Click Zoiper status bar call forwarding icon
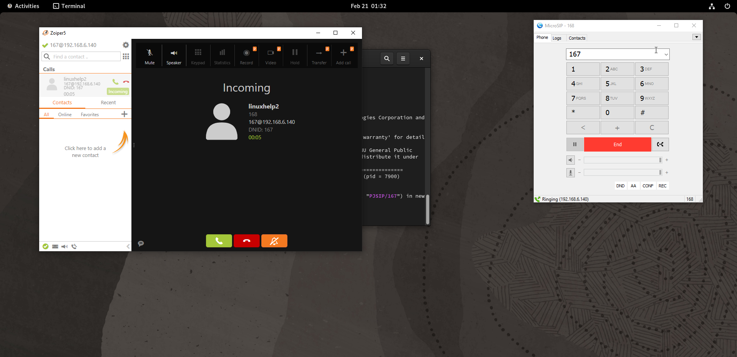This screenshot has height=357, width=737. [x=74, y=247]
